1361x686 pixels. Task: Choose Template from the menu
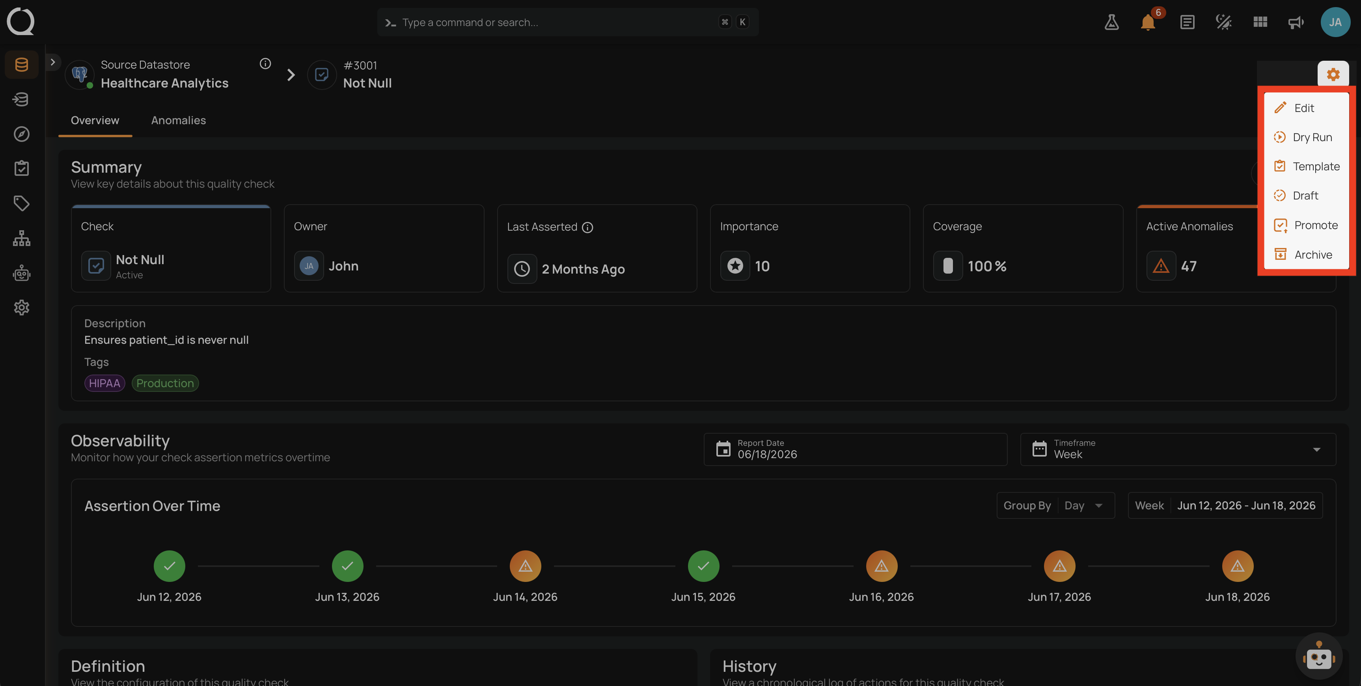tap(1306, 166)
